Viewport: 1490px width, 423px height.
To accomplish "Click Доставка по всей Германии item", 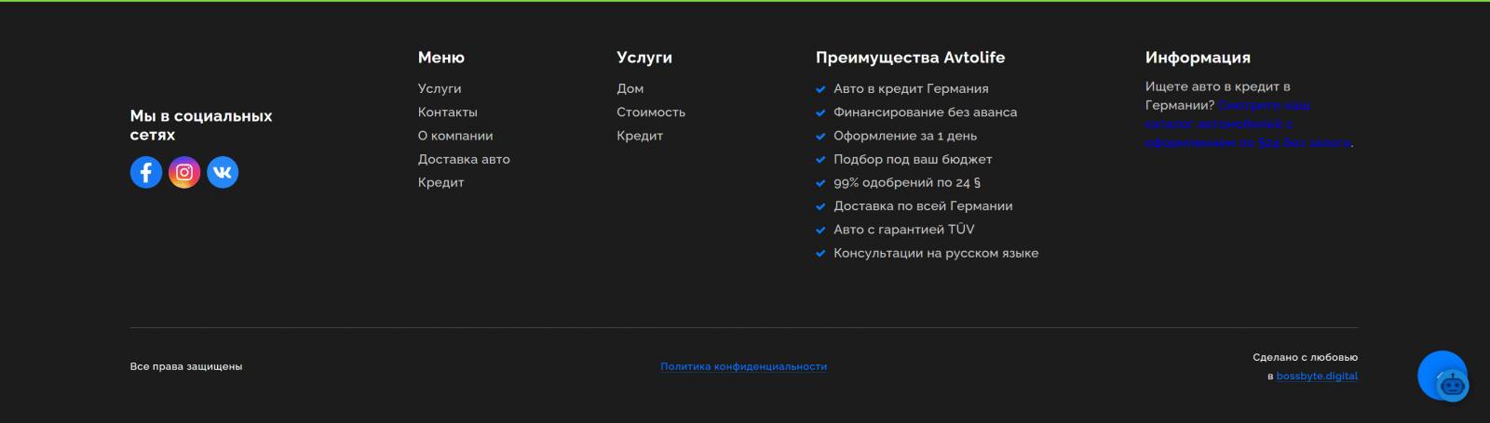I will coord(923,206).
